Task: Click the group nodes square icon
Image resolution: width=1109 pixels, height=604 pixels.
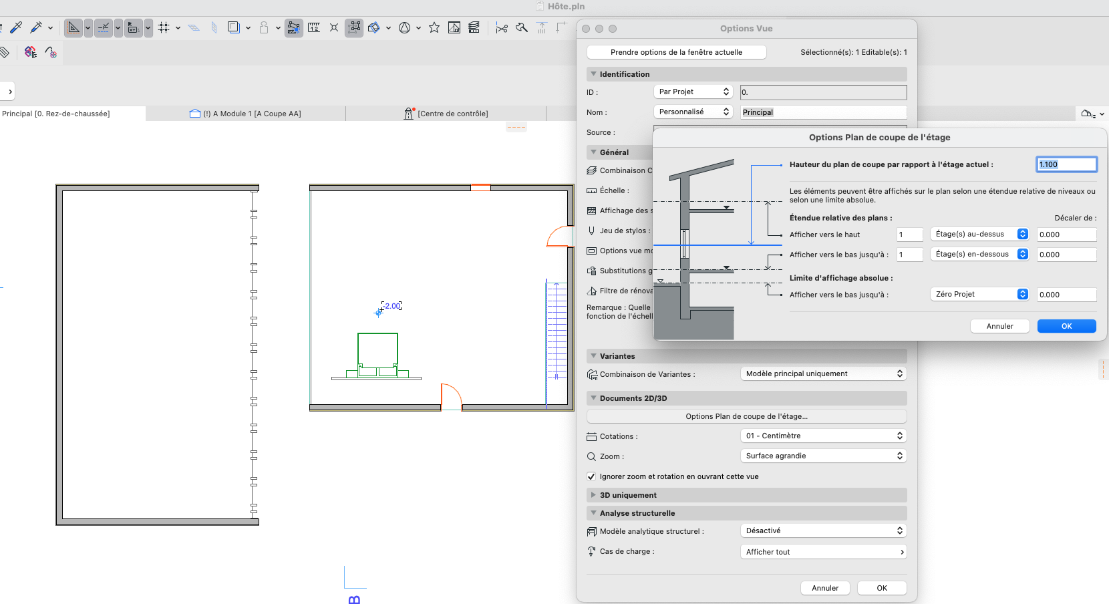Action: 354,27
